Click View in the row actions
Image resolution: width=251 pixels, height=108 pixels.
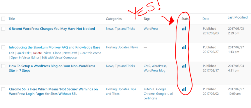[x=47, y=53]
